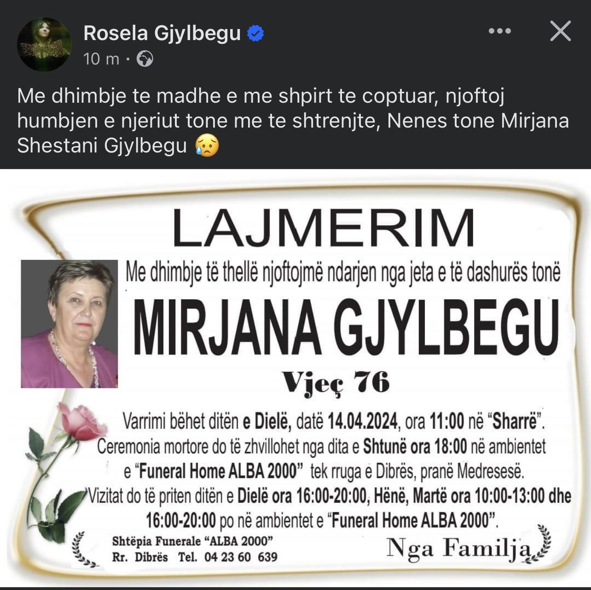Tap the LAJMERIM heading
Viewport: 591px width, 590px height.
tap(324, 228)
